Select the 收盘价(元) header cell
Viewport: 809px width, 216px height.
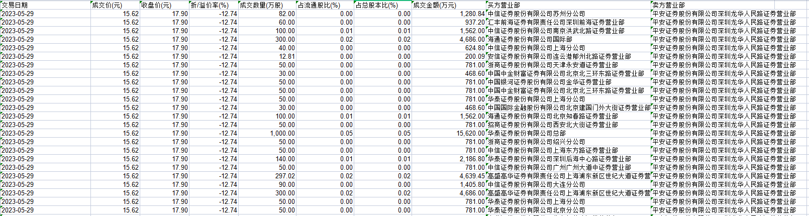pos(164,5)
